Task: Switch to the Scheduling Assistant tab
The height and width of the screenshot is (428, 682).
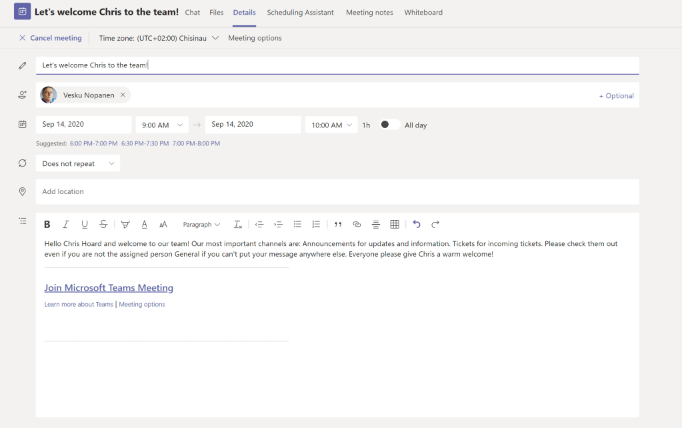Action: (300, 12)
